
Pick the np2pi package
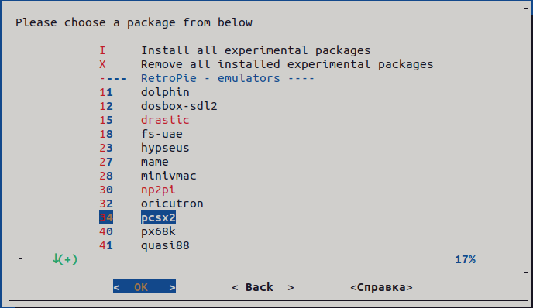pyautogui.click(x=158, y=190)
